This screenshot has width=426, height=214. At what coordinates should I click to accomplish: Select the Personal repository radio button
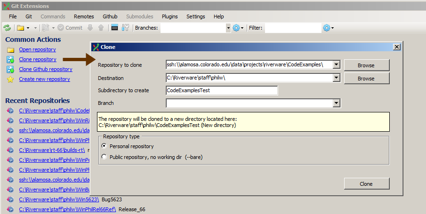coord(104,146)
